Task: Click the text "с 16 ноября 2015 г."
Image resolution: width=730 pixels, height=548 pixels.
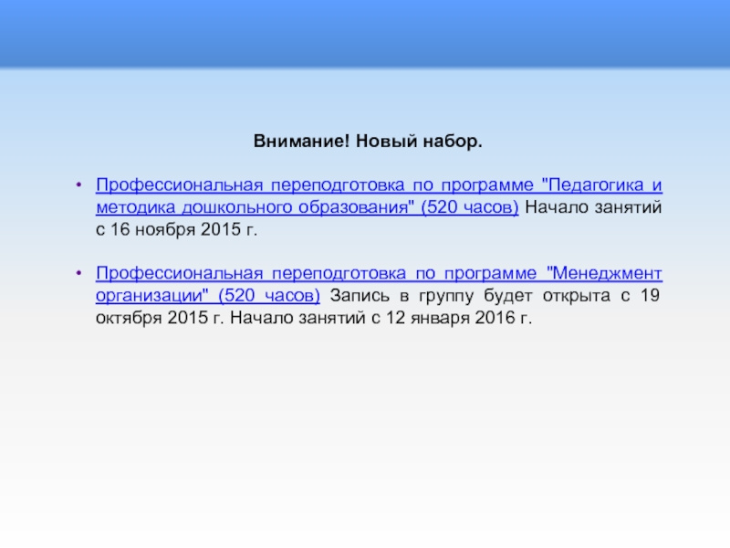Action: click(176, 230)
